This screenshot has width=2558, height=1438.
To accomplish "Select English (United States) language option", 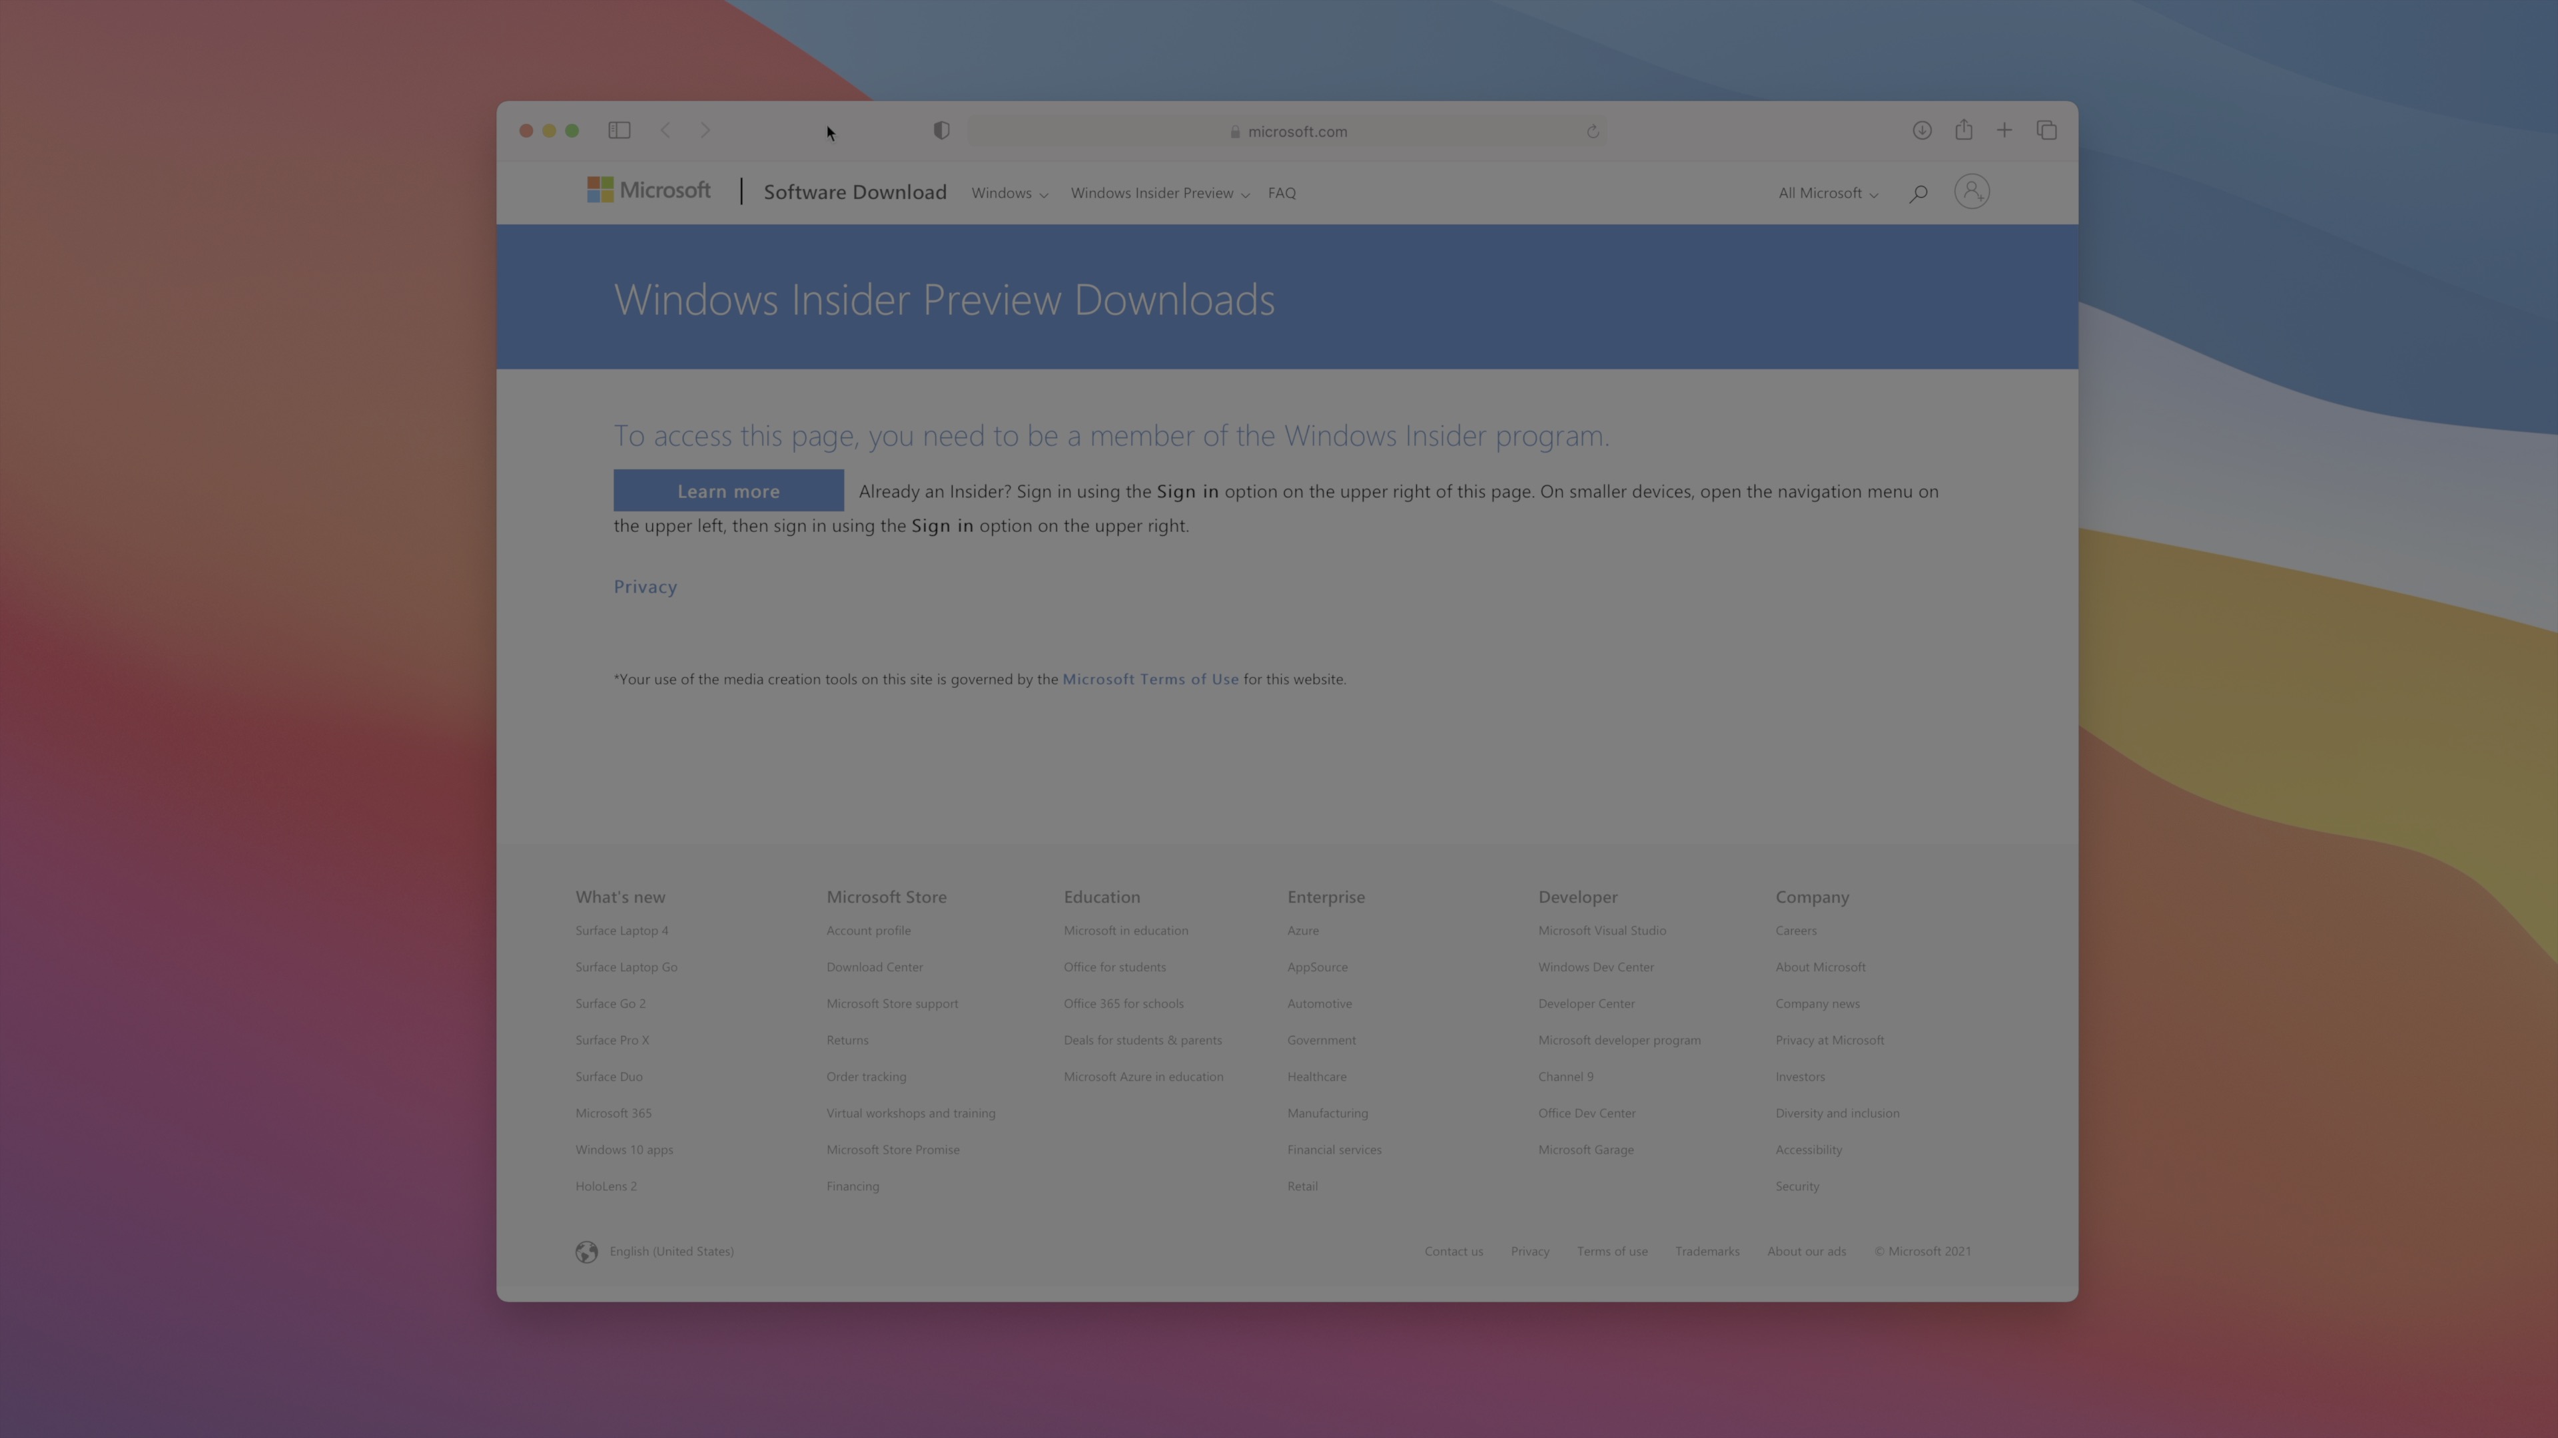I will pyautogui.click(x=671, y=1252).
